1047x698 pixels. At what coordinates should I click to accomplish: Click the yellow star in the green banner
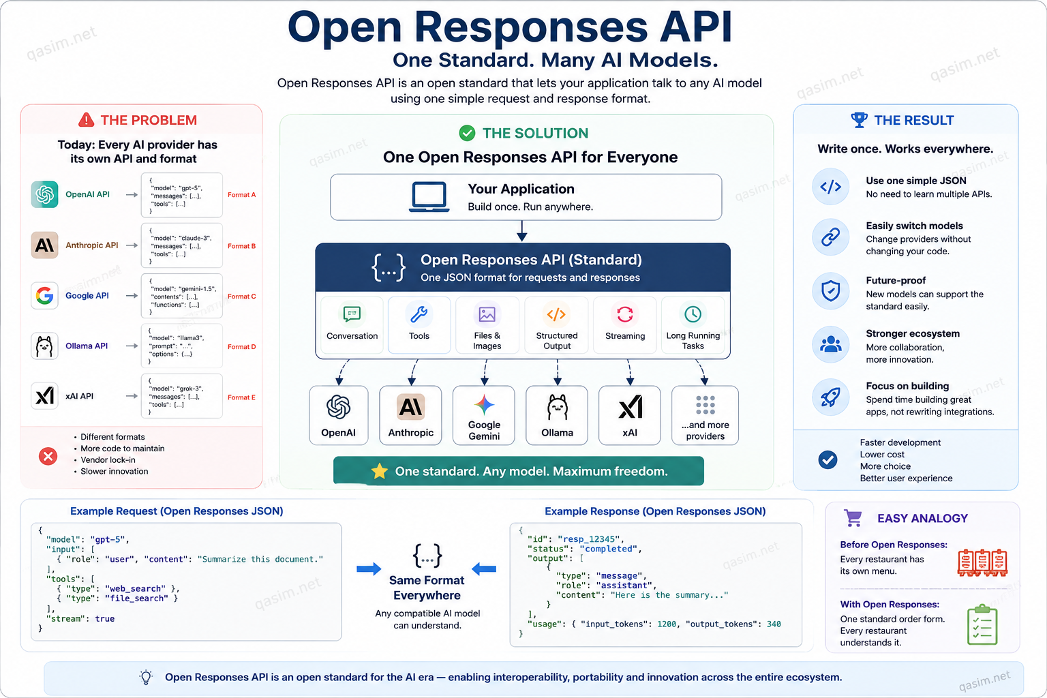click(380, 471)
